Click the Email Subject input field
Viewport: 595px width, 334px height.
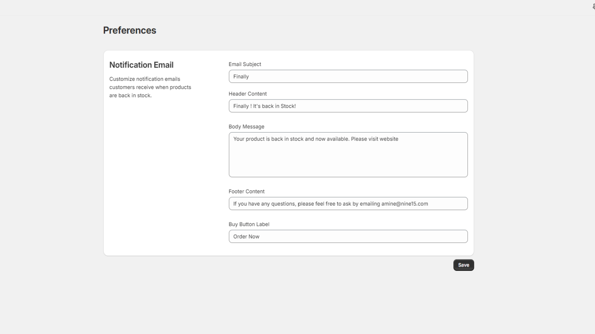tap(348, 76)
